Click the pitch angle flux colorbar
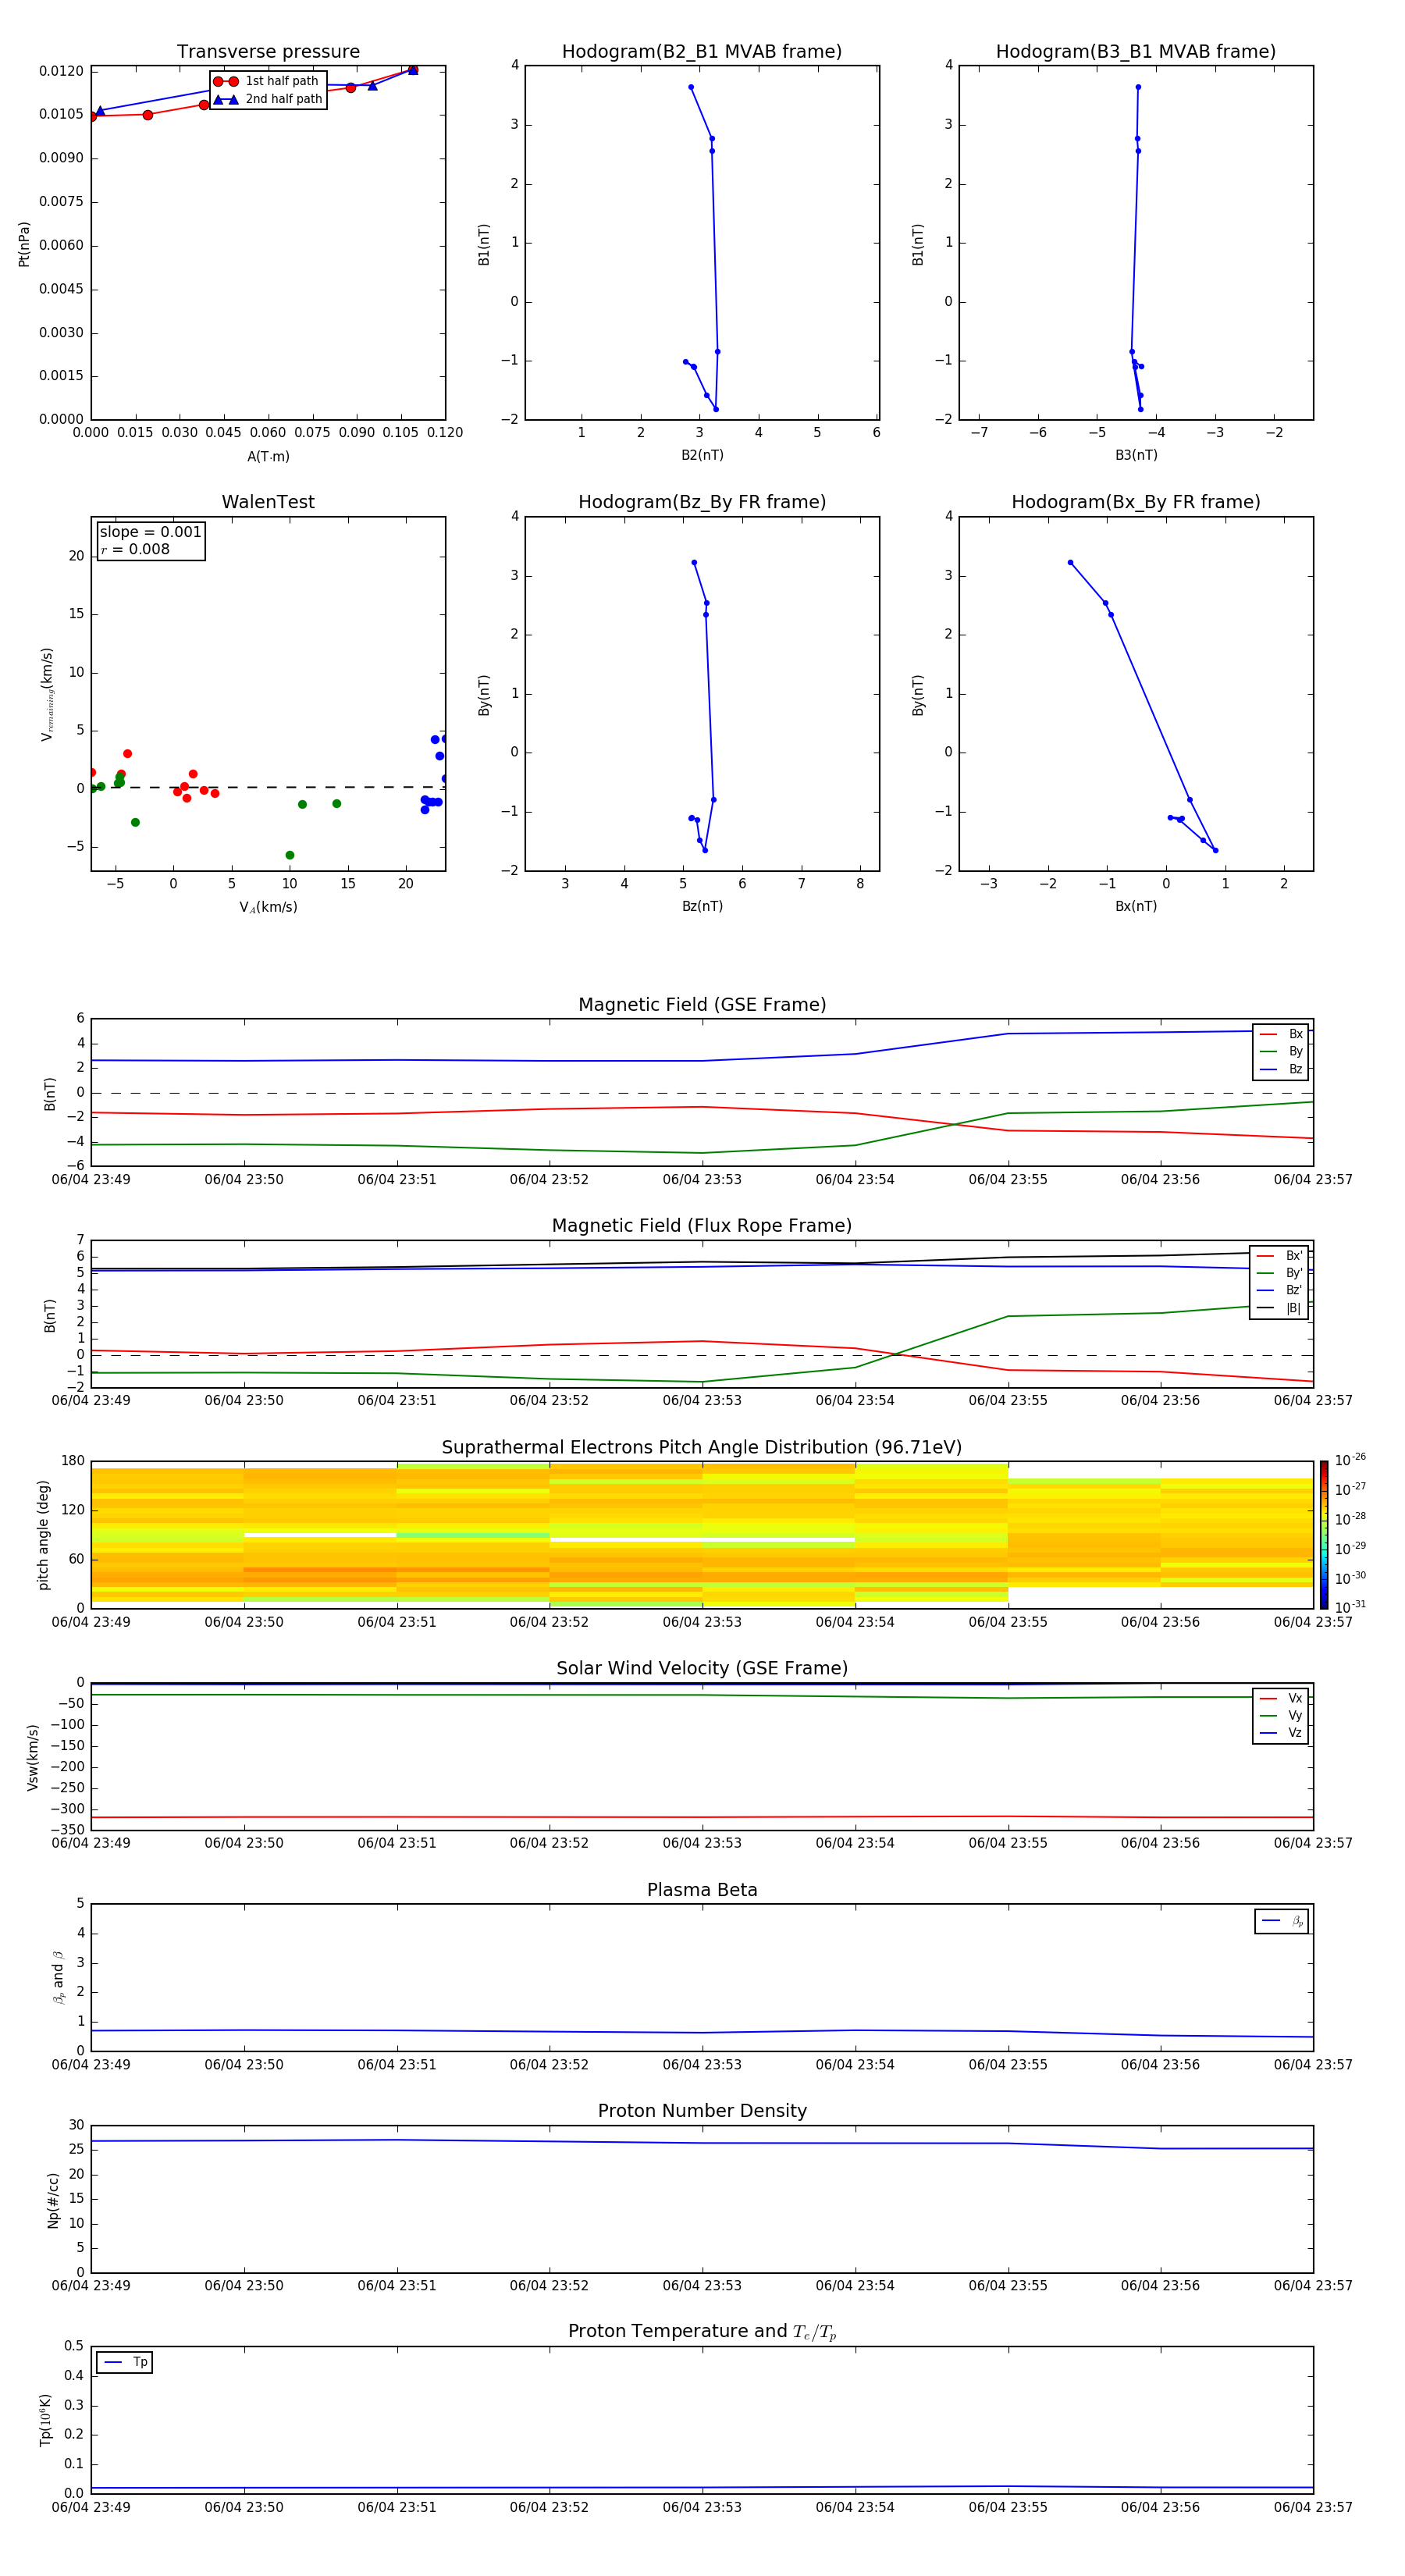The image size is (1405, 2576). coord(1323,1534)
